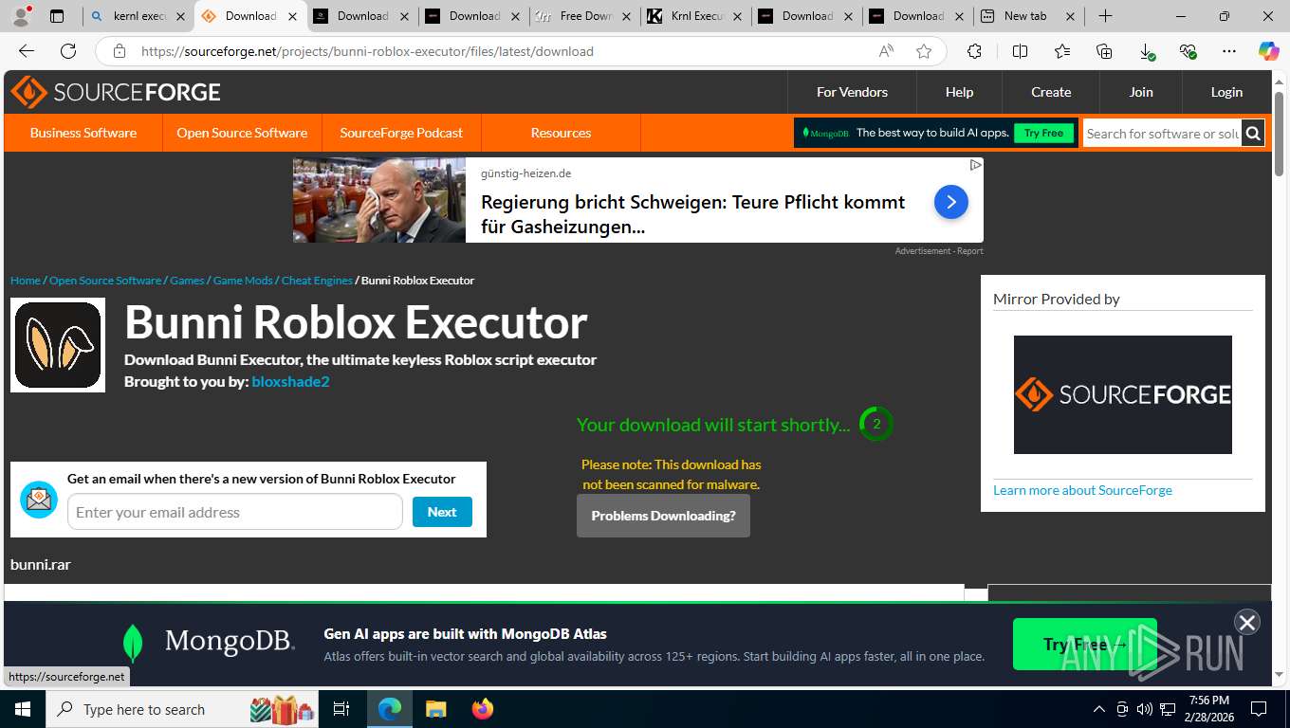Click Login in top navigation

click(x=1226, y=92)
